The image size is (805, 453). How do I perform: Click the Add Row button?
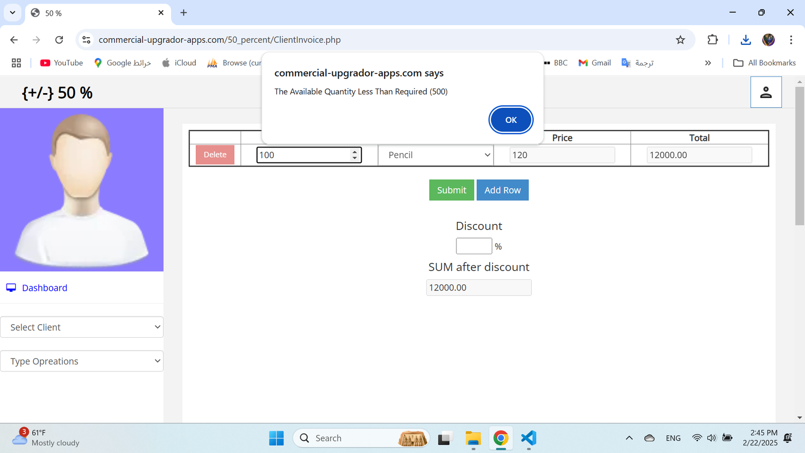tap(502, 190)
